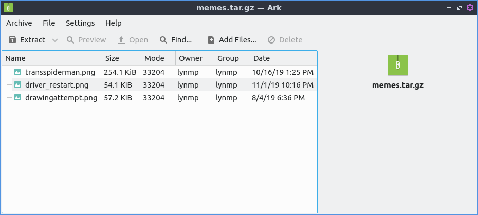
Task: Click the Owner column header
Action: pos(194,58)
